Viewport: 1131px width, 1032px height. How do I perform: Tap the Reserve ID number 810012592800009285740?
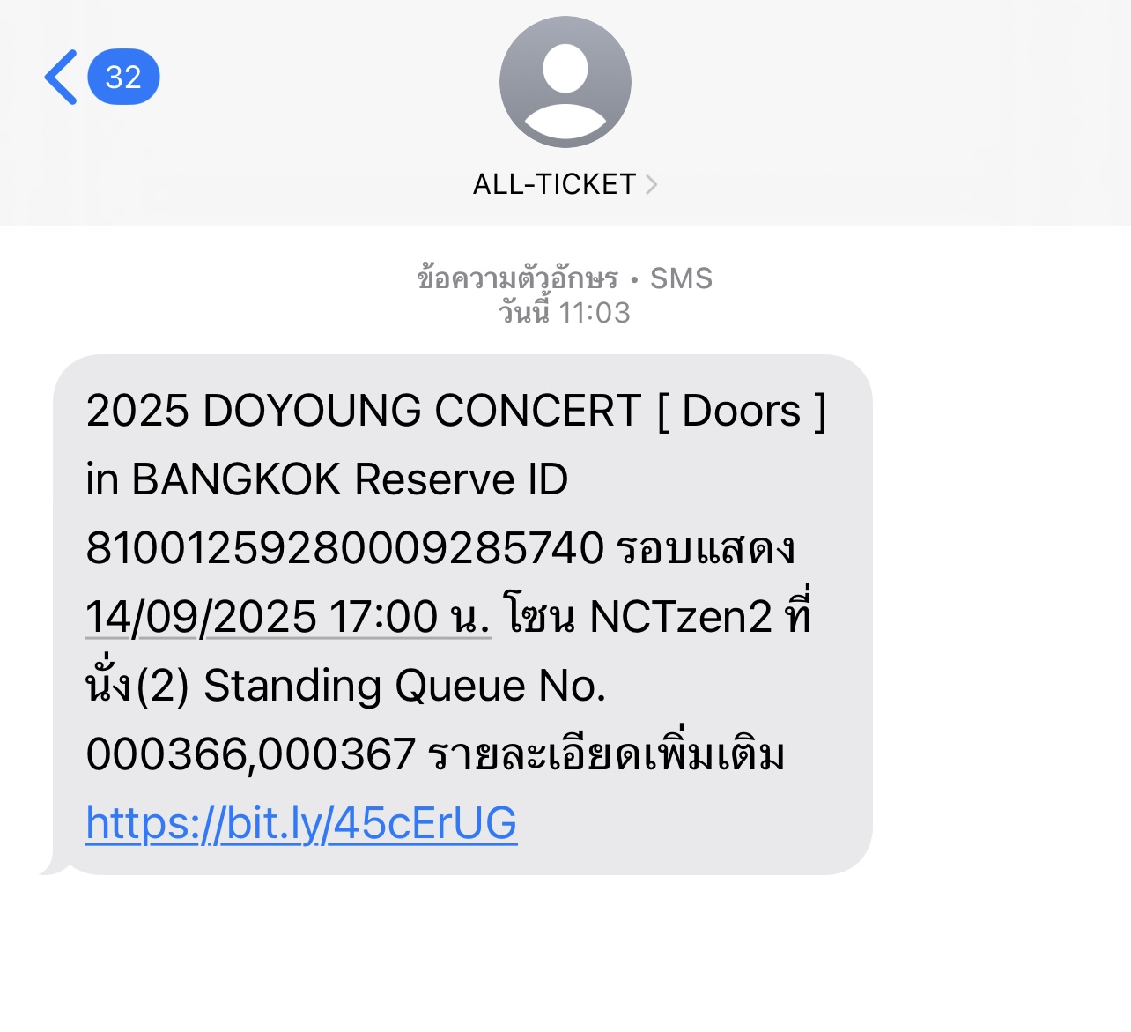[344, 548]
